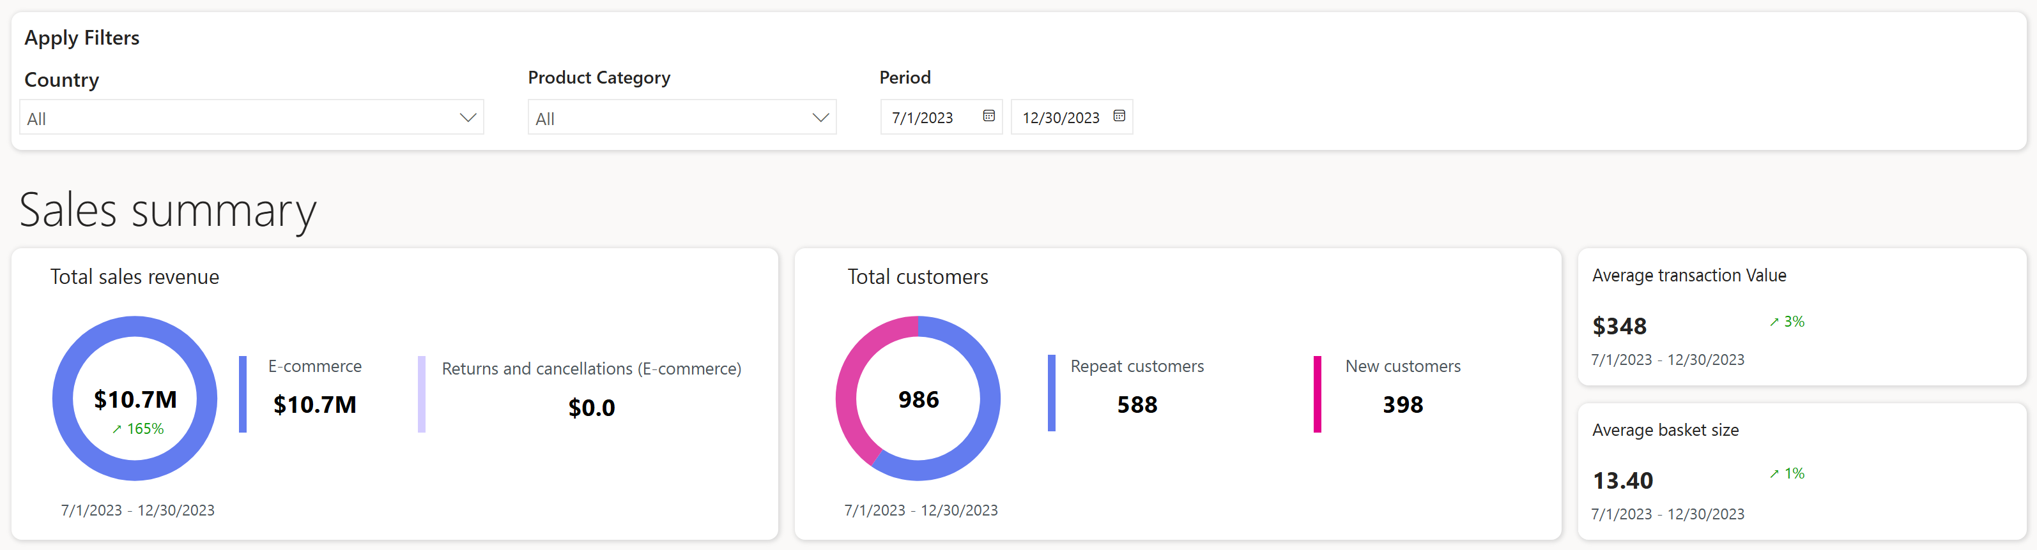Click the 7/1/2023 start date field

click(x=941, y=117)
